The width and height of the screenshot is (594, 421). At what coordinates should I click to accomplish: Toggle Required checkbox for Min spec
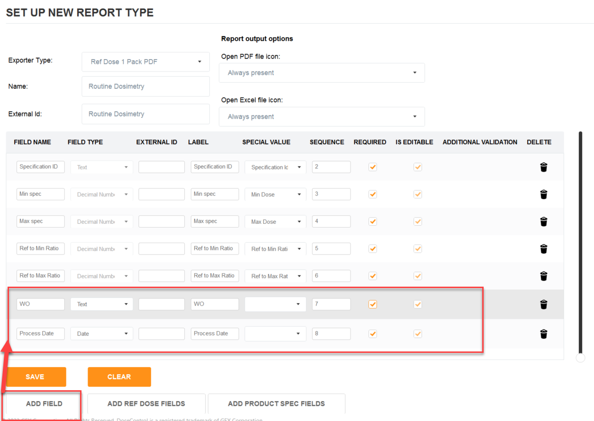[x=373, y=194]
